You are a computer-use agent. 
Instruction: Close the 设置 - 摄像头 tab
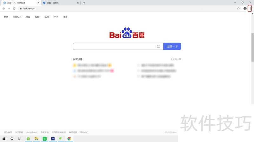click(78, 3)
